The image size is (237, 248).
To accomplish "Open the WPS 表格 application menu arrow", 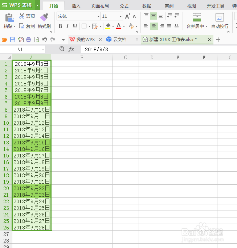I will tap(37, 5).
